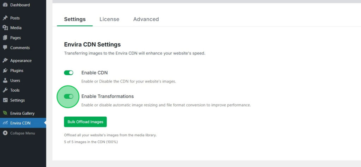The image size is (361, 167).
Task: Click the Appearance paintbrush icon
Action: point(5,61)
